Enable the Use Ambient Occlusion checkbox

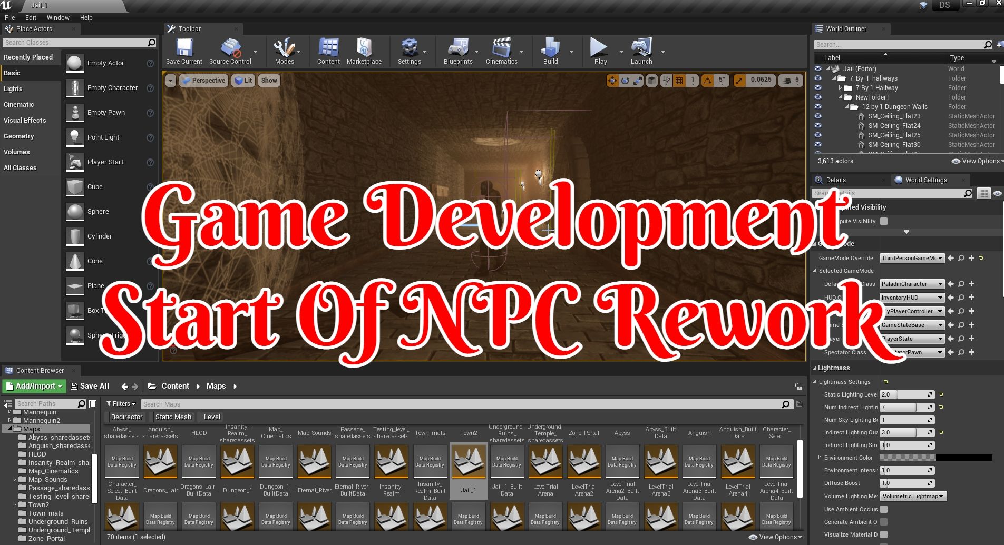[884, 509]
